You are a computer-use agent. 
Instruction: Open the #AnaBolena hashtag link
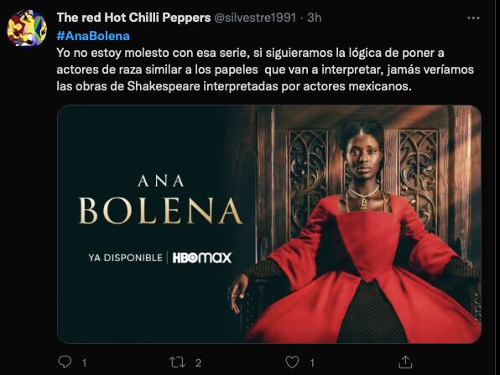tap(93, 36)
